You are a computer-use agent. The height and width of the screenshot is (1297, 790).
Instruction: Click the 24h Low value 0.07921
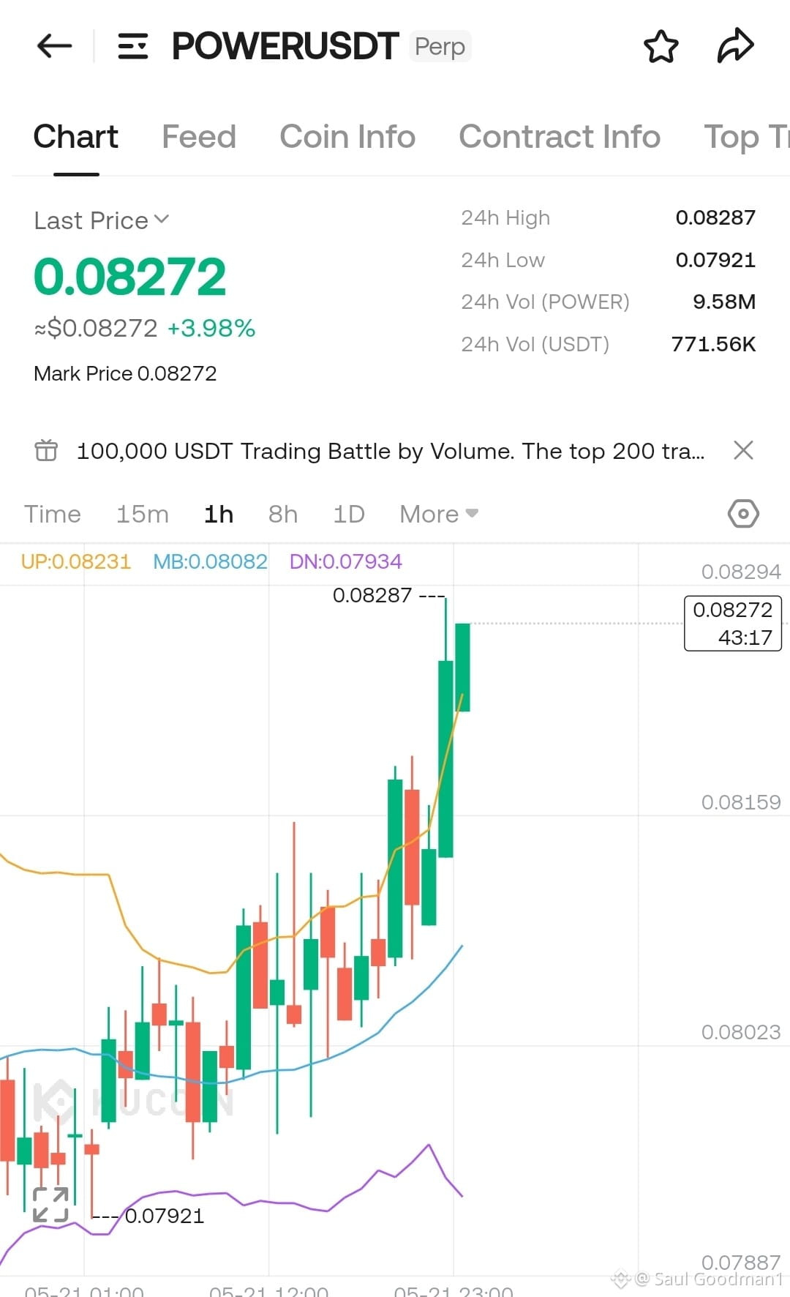coord(715,260)
